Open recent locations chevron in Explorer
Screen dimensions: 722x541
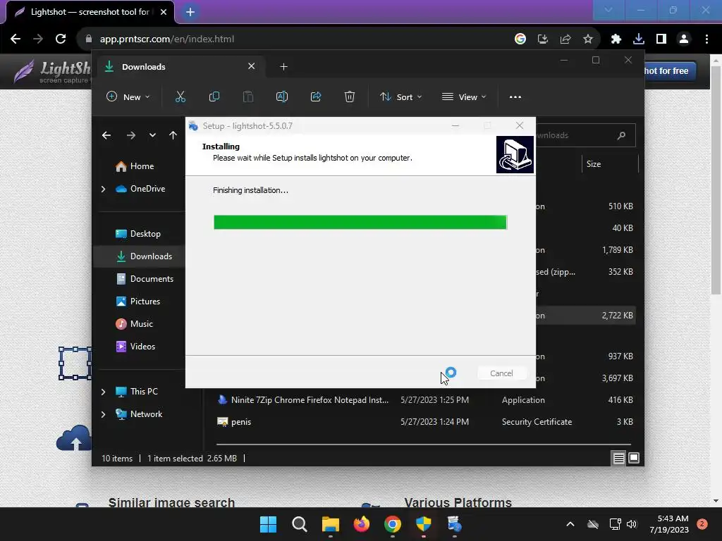(152, 135)
